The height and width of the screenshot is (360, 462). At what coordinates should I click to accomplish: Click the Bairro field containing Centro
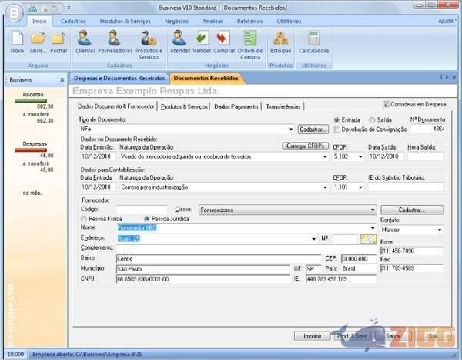tap(219, 259)
